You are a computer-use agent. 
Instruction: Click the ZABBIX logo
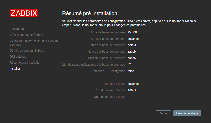tap(24, 13)
